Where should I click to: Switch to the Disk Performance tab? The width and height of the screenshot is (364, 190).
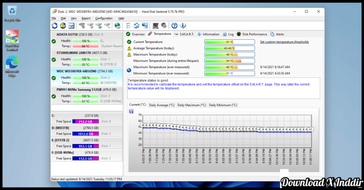click(x=252, y=34)
